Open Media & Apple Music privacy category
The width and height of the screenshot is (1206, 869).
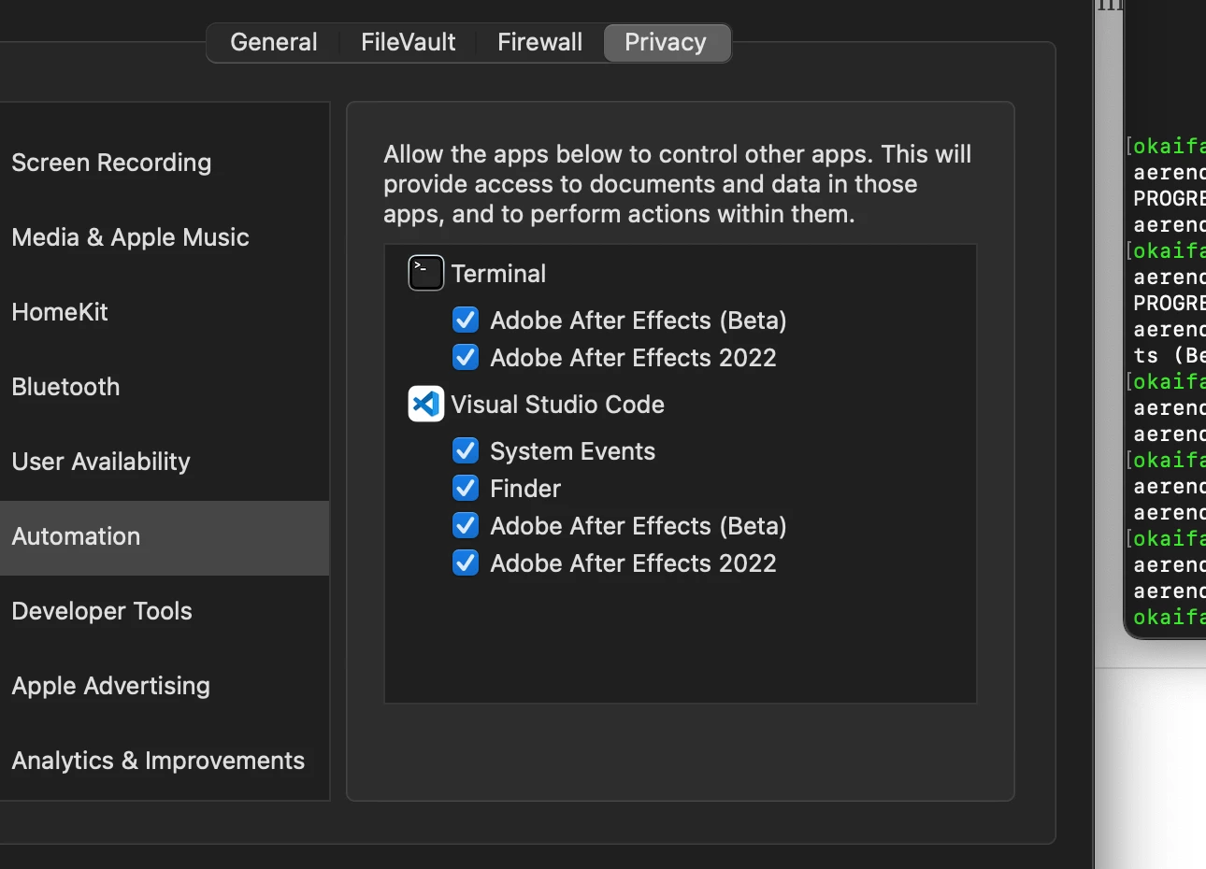131,237
